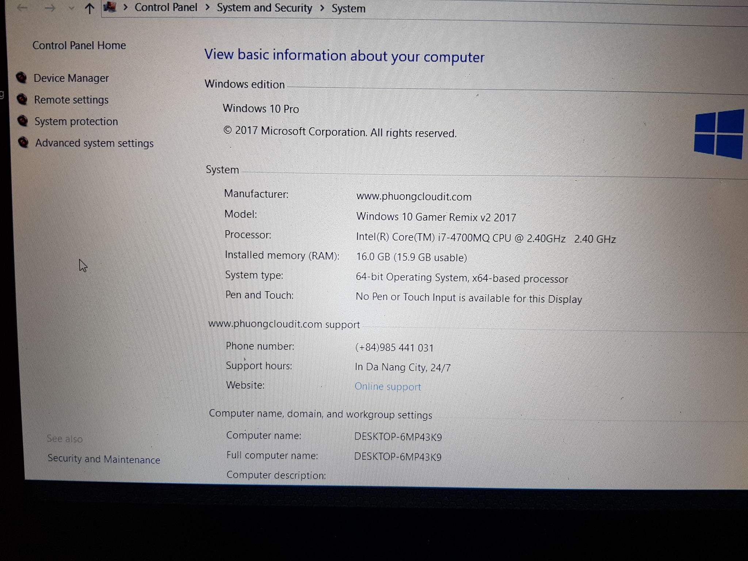Open the recent locations dropdown arrow
Image resolution: width=748 pixels, height=561 pixels.
[x=72, y=8]
